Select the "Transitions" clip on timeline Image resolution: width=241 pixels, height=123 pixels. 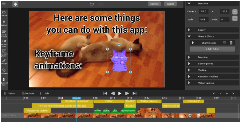[194, 101]
